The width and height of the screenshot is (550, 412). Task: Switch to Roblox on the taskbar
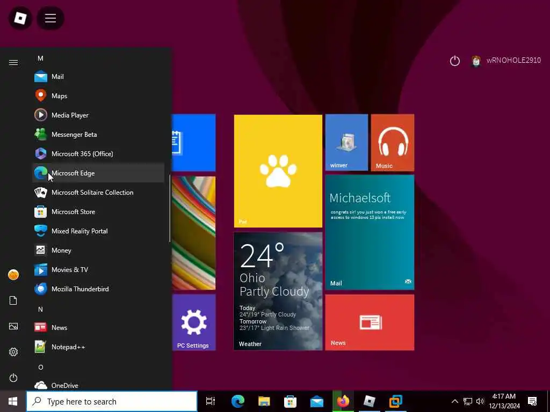[370, 401]
